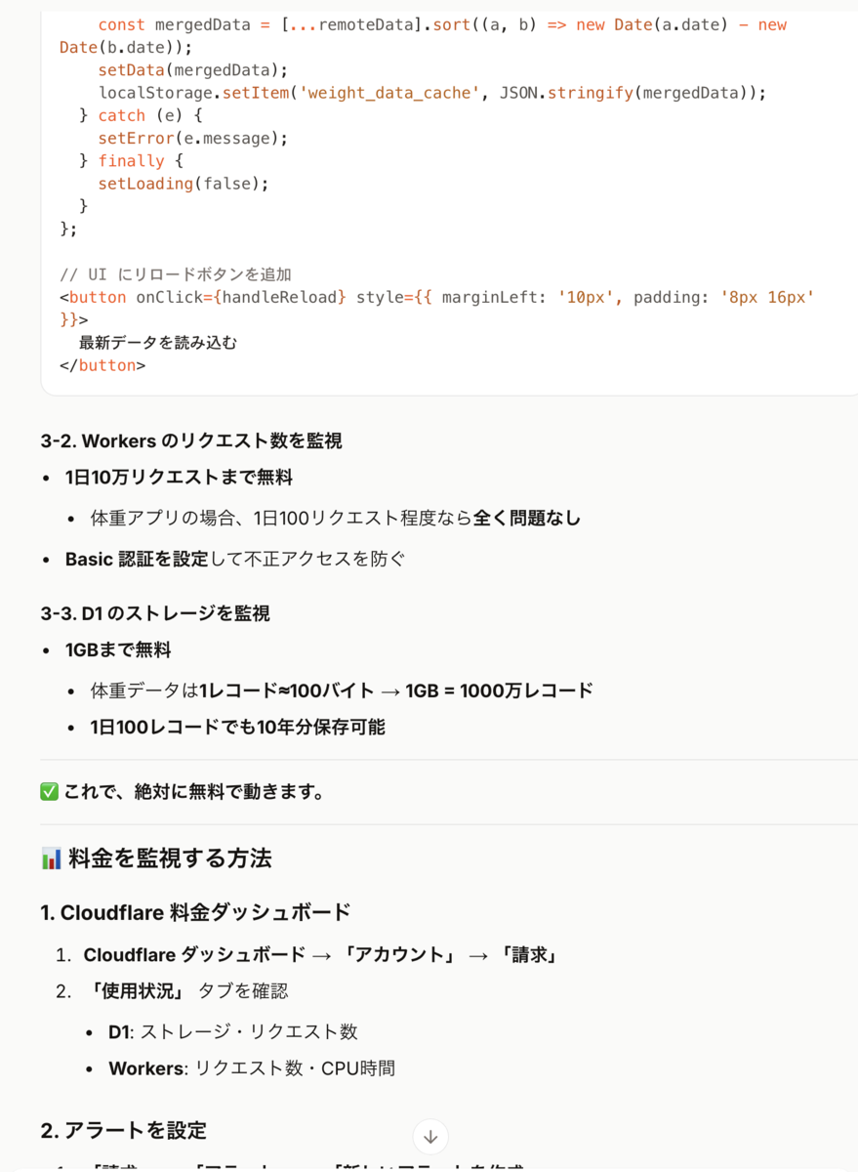The width and height of the screenshot is (858, 1172).
Task: Click the 'weight_data_cache' string in code
Action: (395, 93)
